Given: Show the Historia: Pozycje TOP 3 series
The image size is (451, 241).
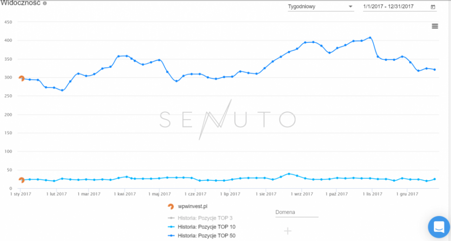Looking at the screenshot, I should pyautogui.click(x=204, y=217).
